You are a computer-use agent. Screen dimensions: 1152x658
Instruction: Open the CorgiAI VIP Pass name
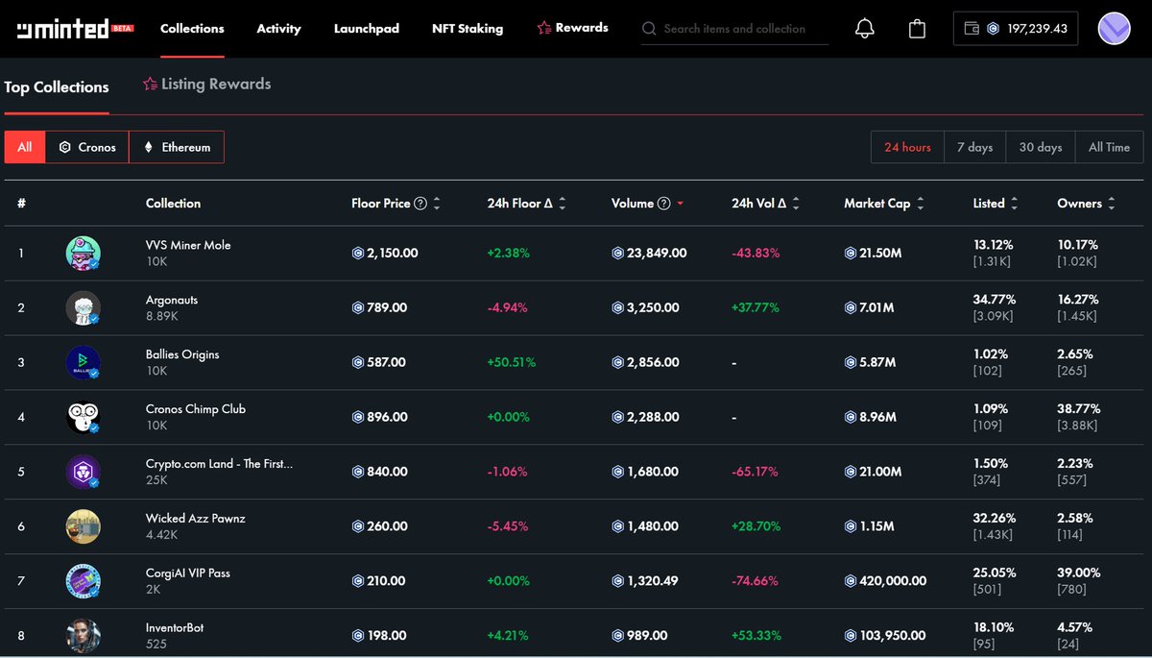pos(188,573)
